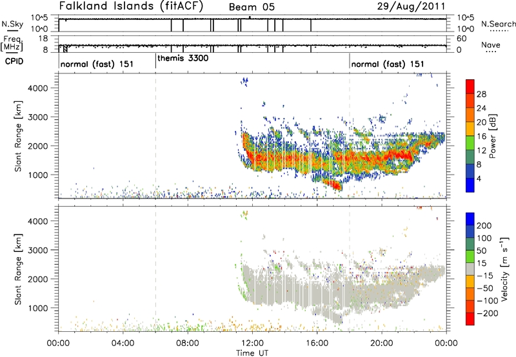Click the "Falkland Islands (fitACF)" plot title

click(132, 6)
